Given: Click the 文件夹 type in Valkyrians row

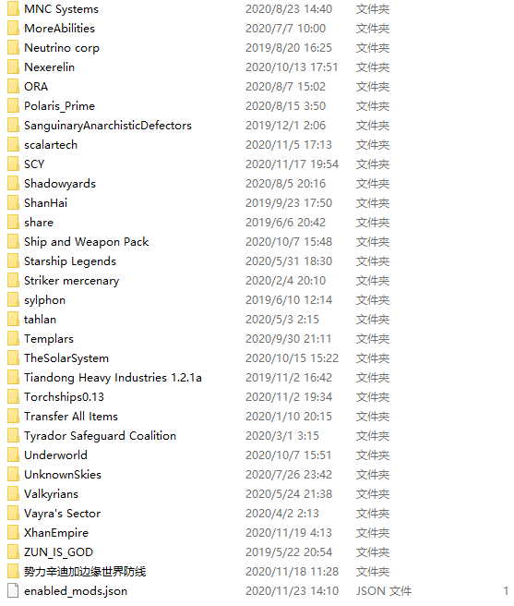Looking at the screenshot, I should (373, 494).
